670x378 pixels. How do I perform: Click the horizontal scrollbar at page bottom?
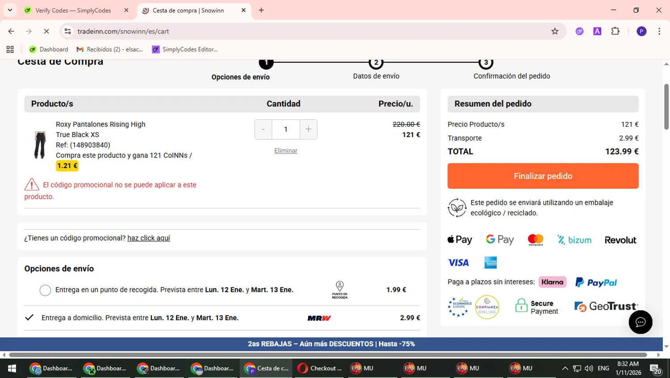click(x=327, y=355)
